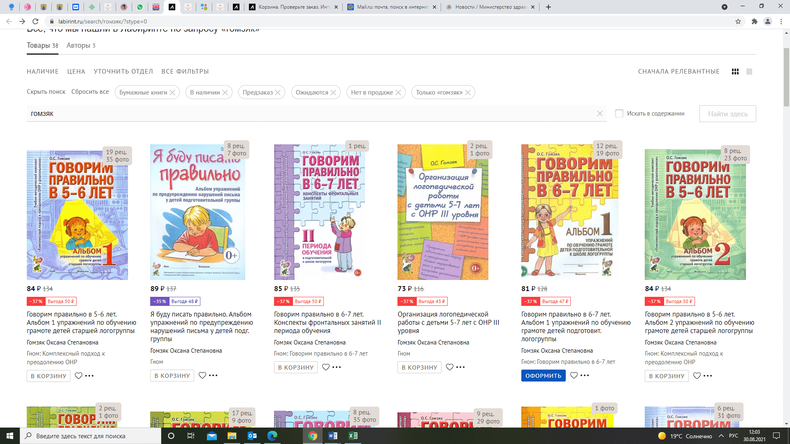Click the page vertical scrollbar
This screenshot has height=444, width=790.
coord(786,77)
